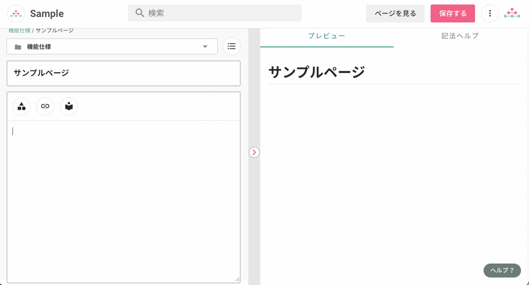This screenshot has width=529, height=285.
Task: Edit the サンプルページ title field
Action: (123, 73)
